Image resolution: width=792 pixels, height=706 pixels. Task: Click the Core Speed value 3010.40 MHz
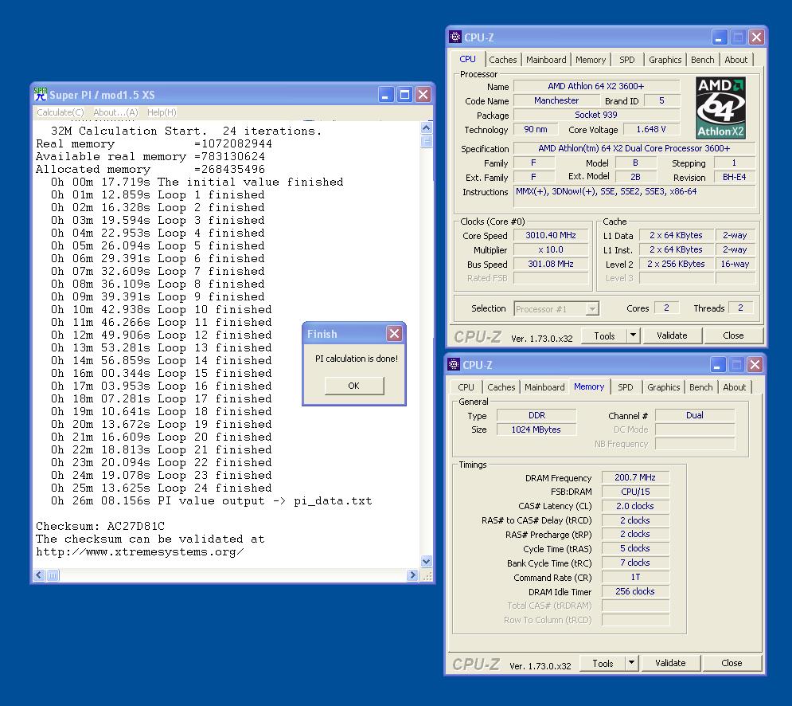point(551,235)
